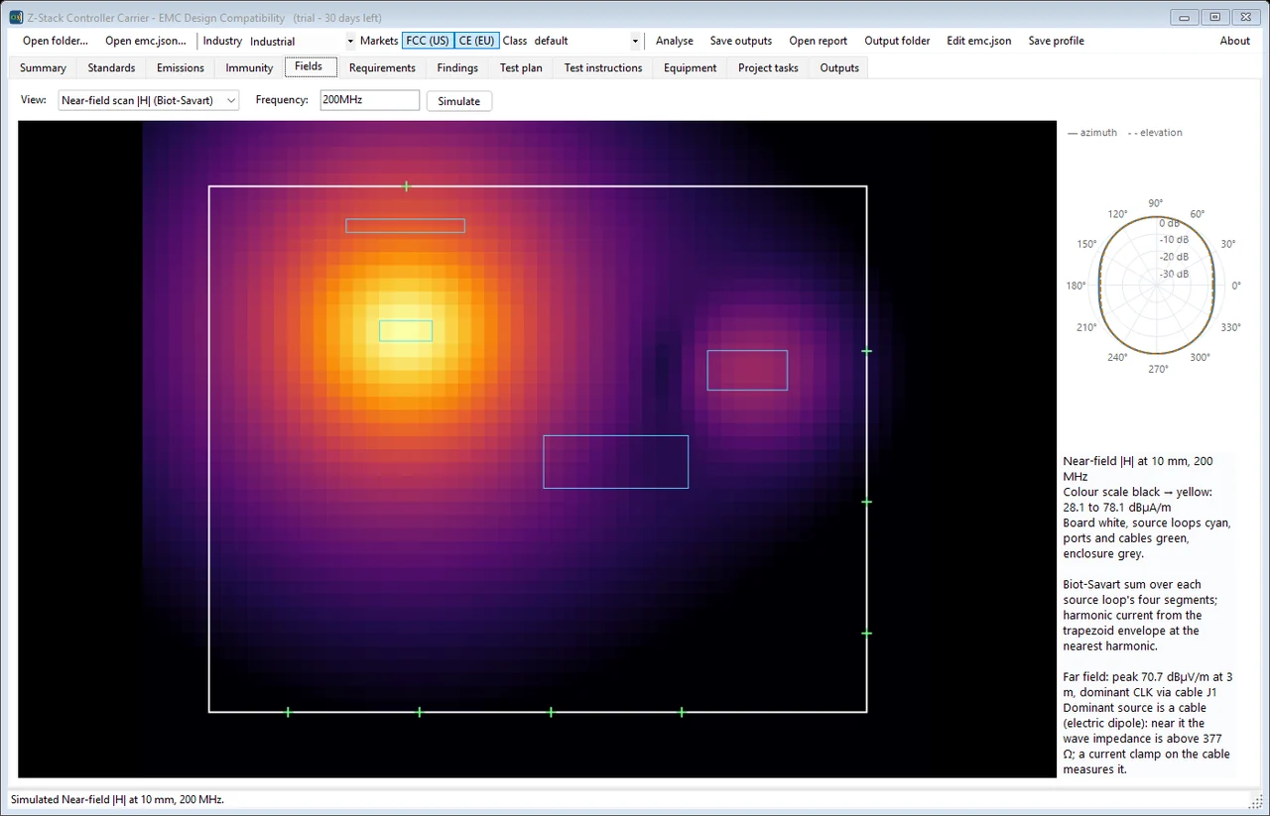The width and height of the screenshot is (1270, 816).
Task: Click status text 'Simulated Near-field |H|'
Action: (x=118, y=799)
